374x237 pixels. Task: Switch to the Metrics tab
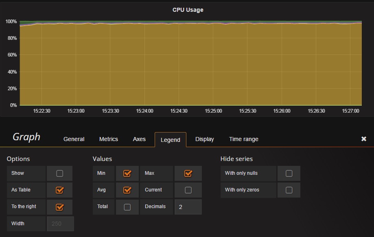109,139
